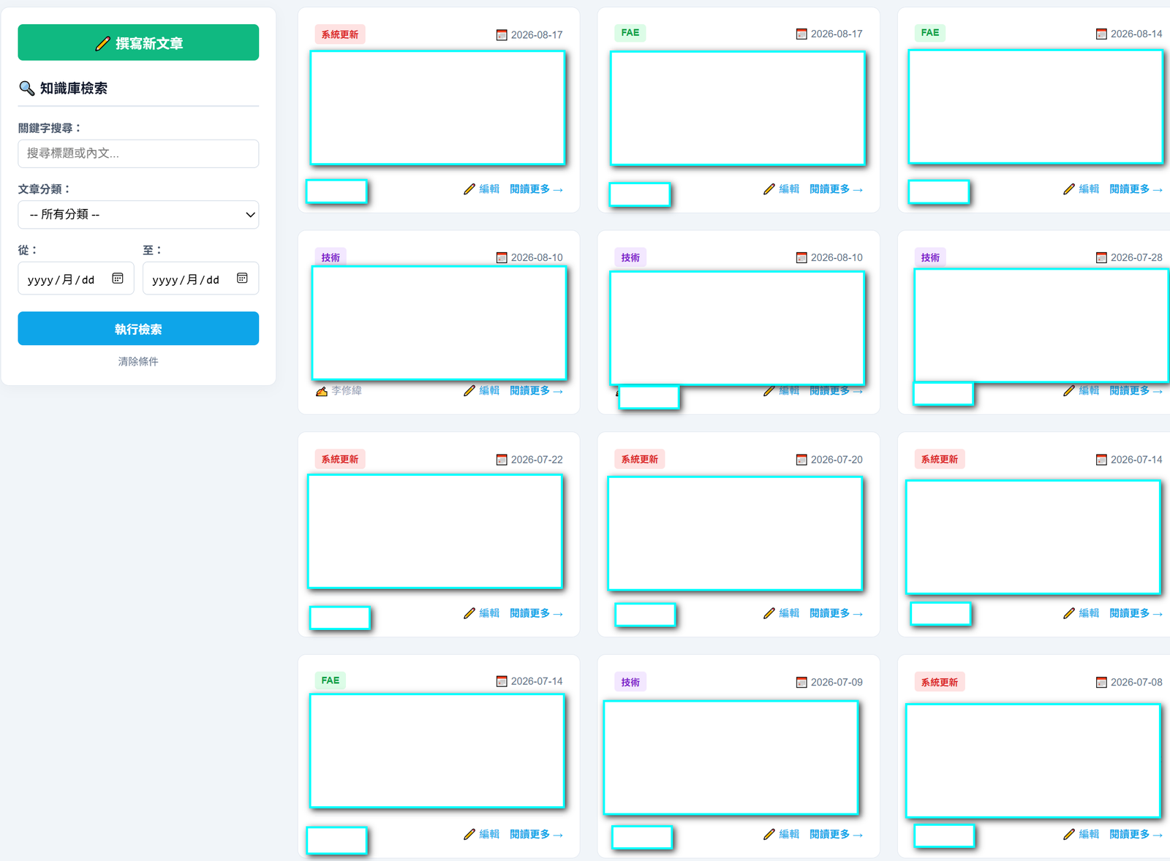Open the 文章分類 dropdown
The image size is (1170, 861).
tap(138, 214)
